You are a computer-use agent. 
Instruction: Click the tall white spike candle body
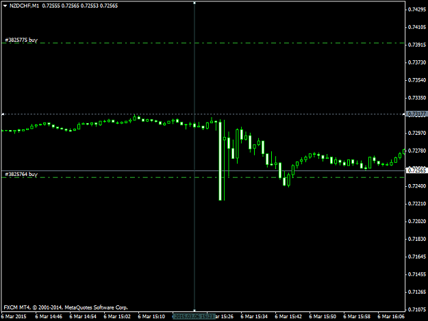pos(221,161)
